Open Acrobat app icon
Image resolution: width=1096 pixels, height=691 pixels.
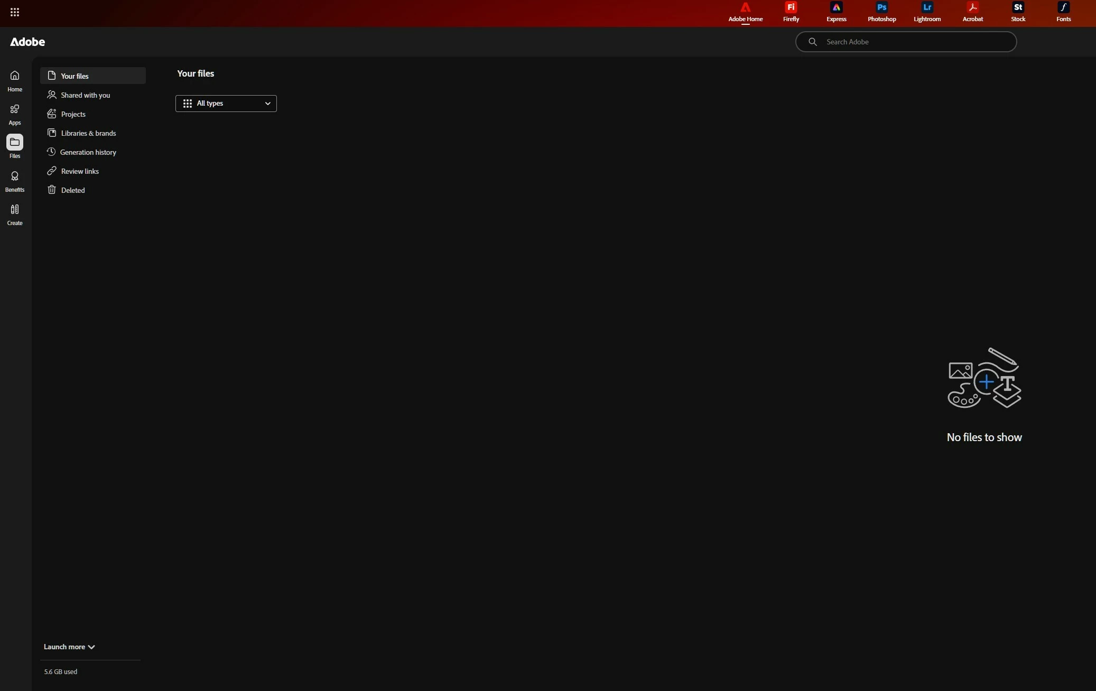tap(972, 12)
